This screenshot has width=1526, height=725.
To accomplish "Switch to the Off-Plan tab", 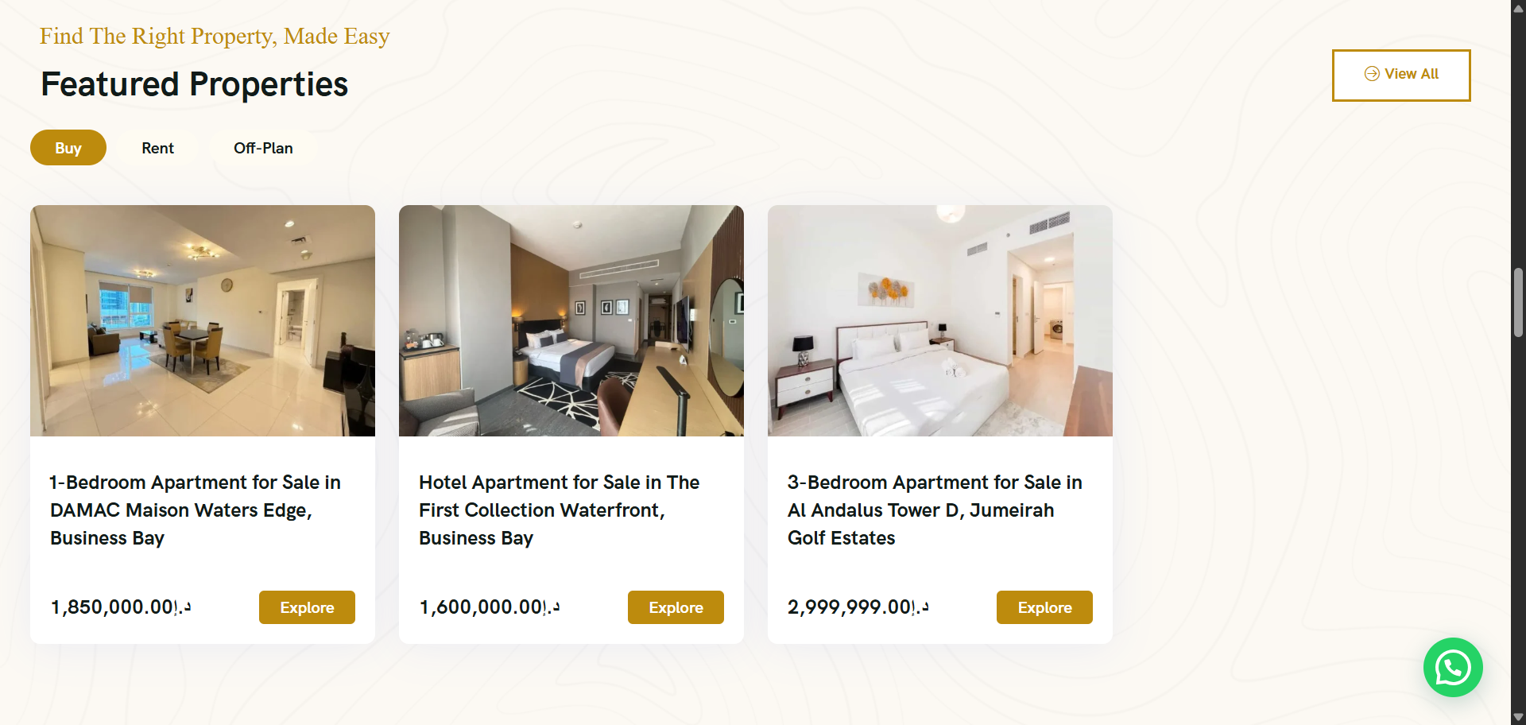I will coord(263,148).
